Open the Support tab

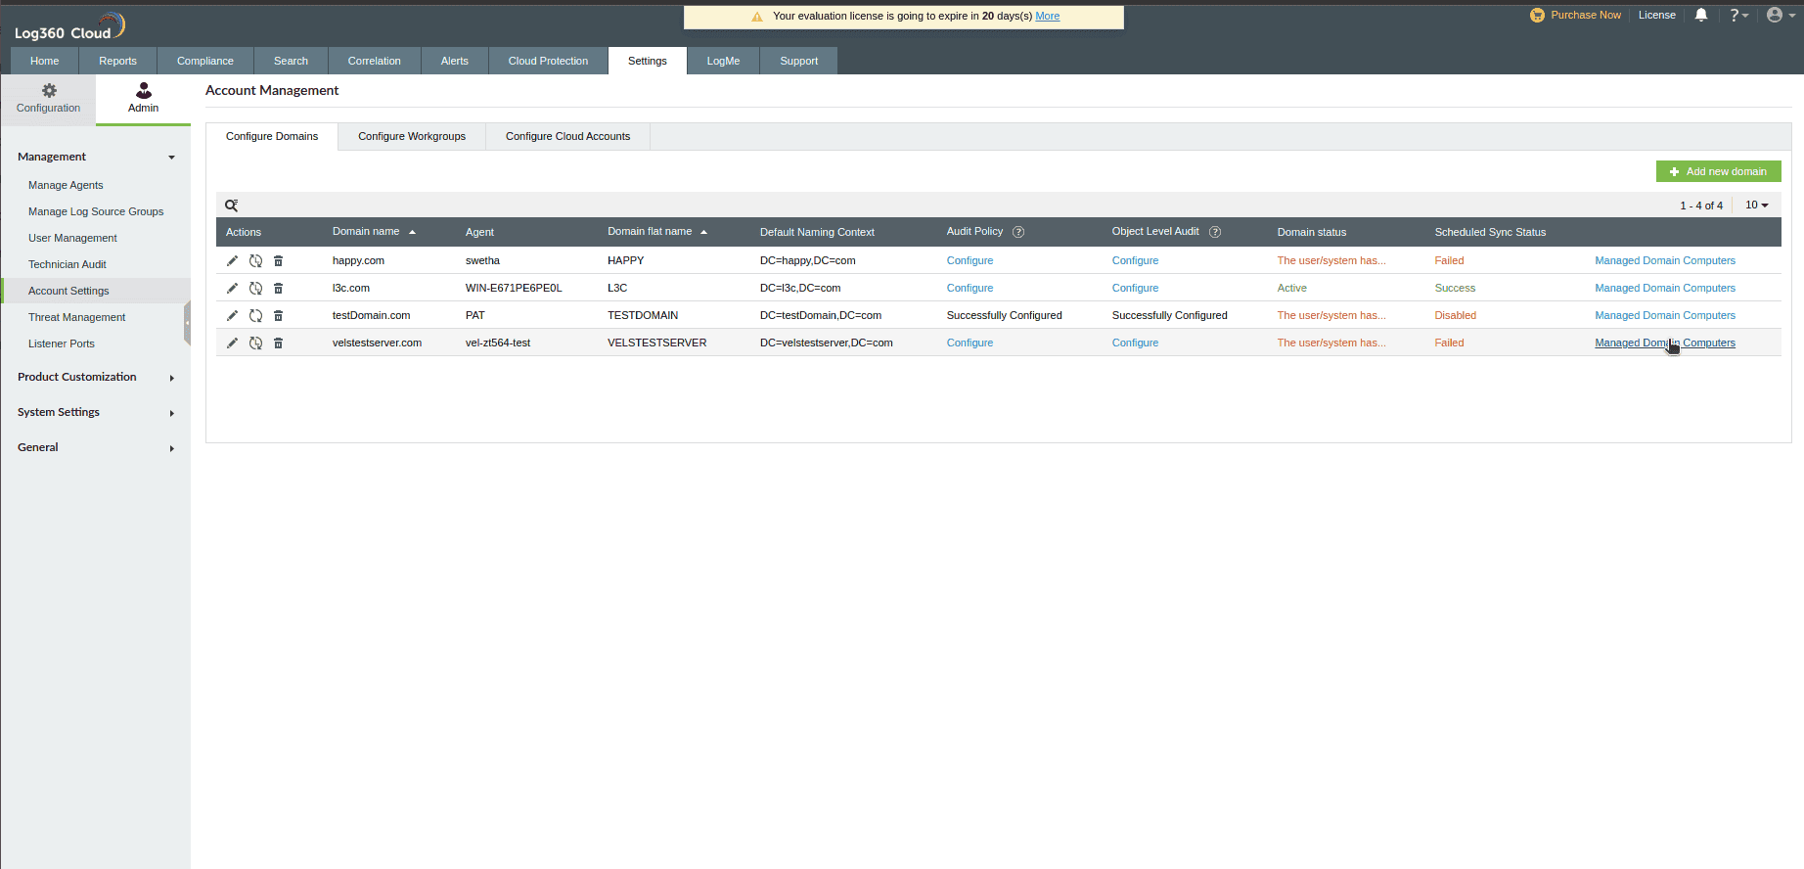click(x=798, y=61)
